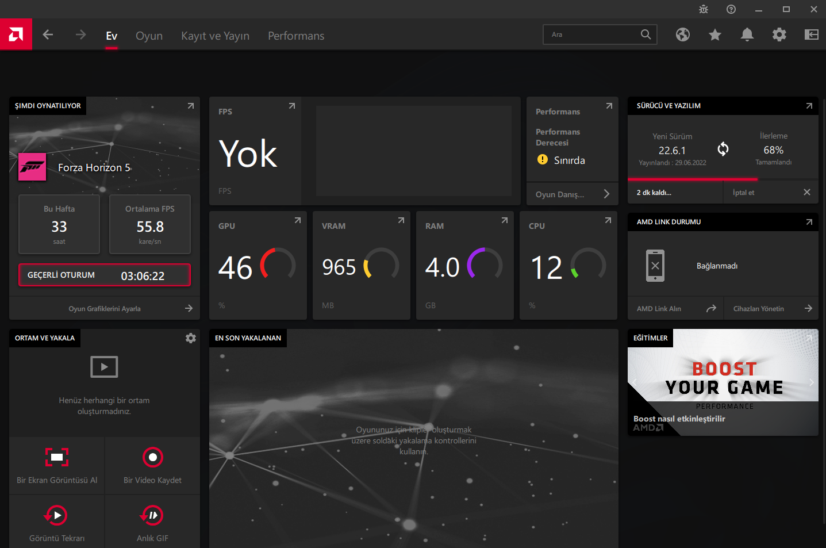Click the 22.6.1 version number
This screenshot has height=548, width=826.
(672, 150)
